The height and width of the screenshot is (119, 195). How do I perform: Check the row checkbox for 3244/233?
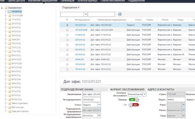tap(67, 59)
